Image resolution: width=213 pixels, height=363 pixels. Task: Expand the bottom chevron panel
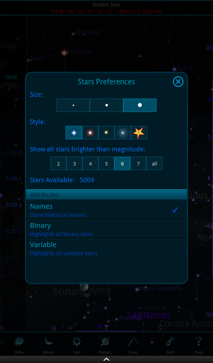(106, 359)
